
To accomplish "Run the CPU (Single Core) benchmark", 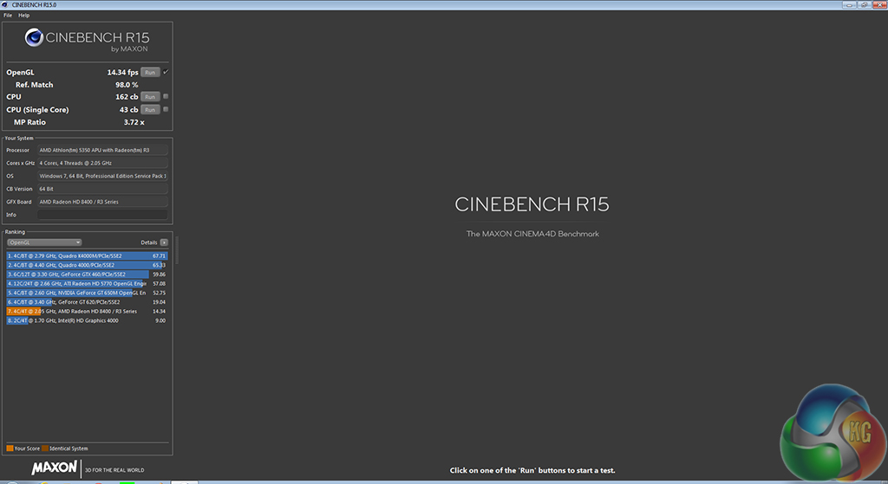I will pos(150,110).
